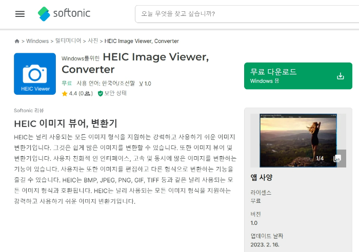Viewport: 359px width, 252px height.
Task: Click the 무료 다운로드 button
Action: pos(298,76)
